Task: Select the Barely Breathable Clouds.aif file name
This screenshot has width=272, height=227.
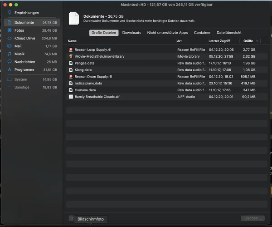Action: tap(97, 97)
